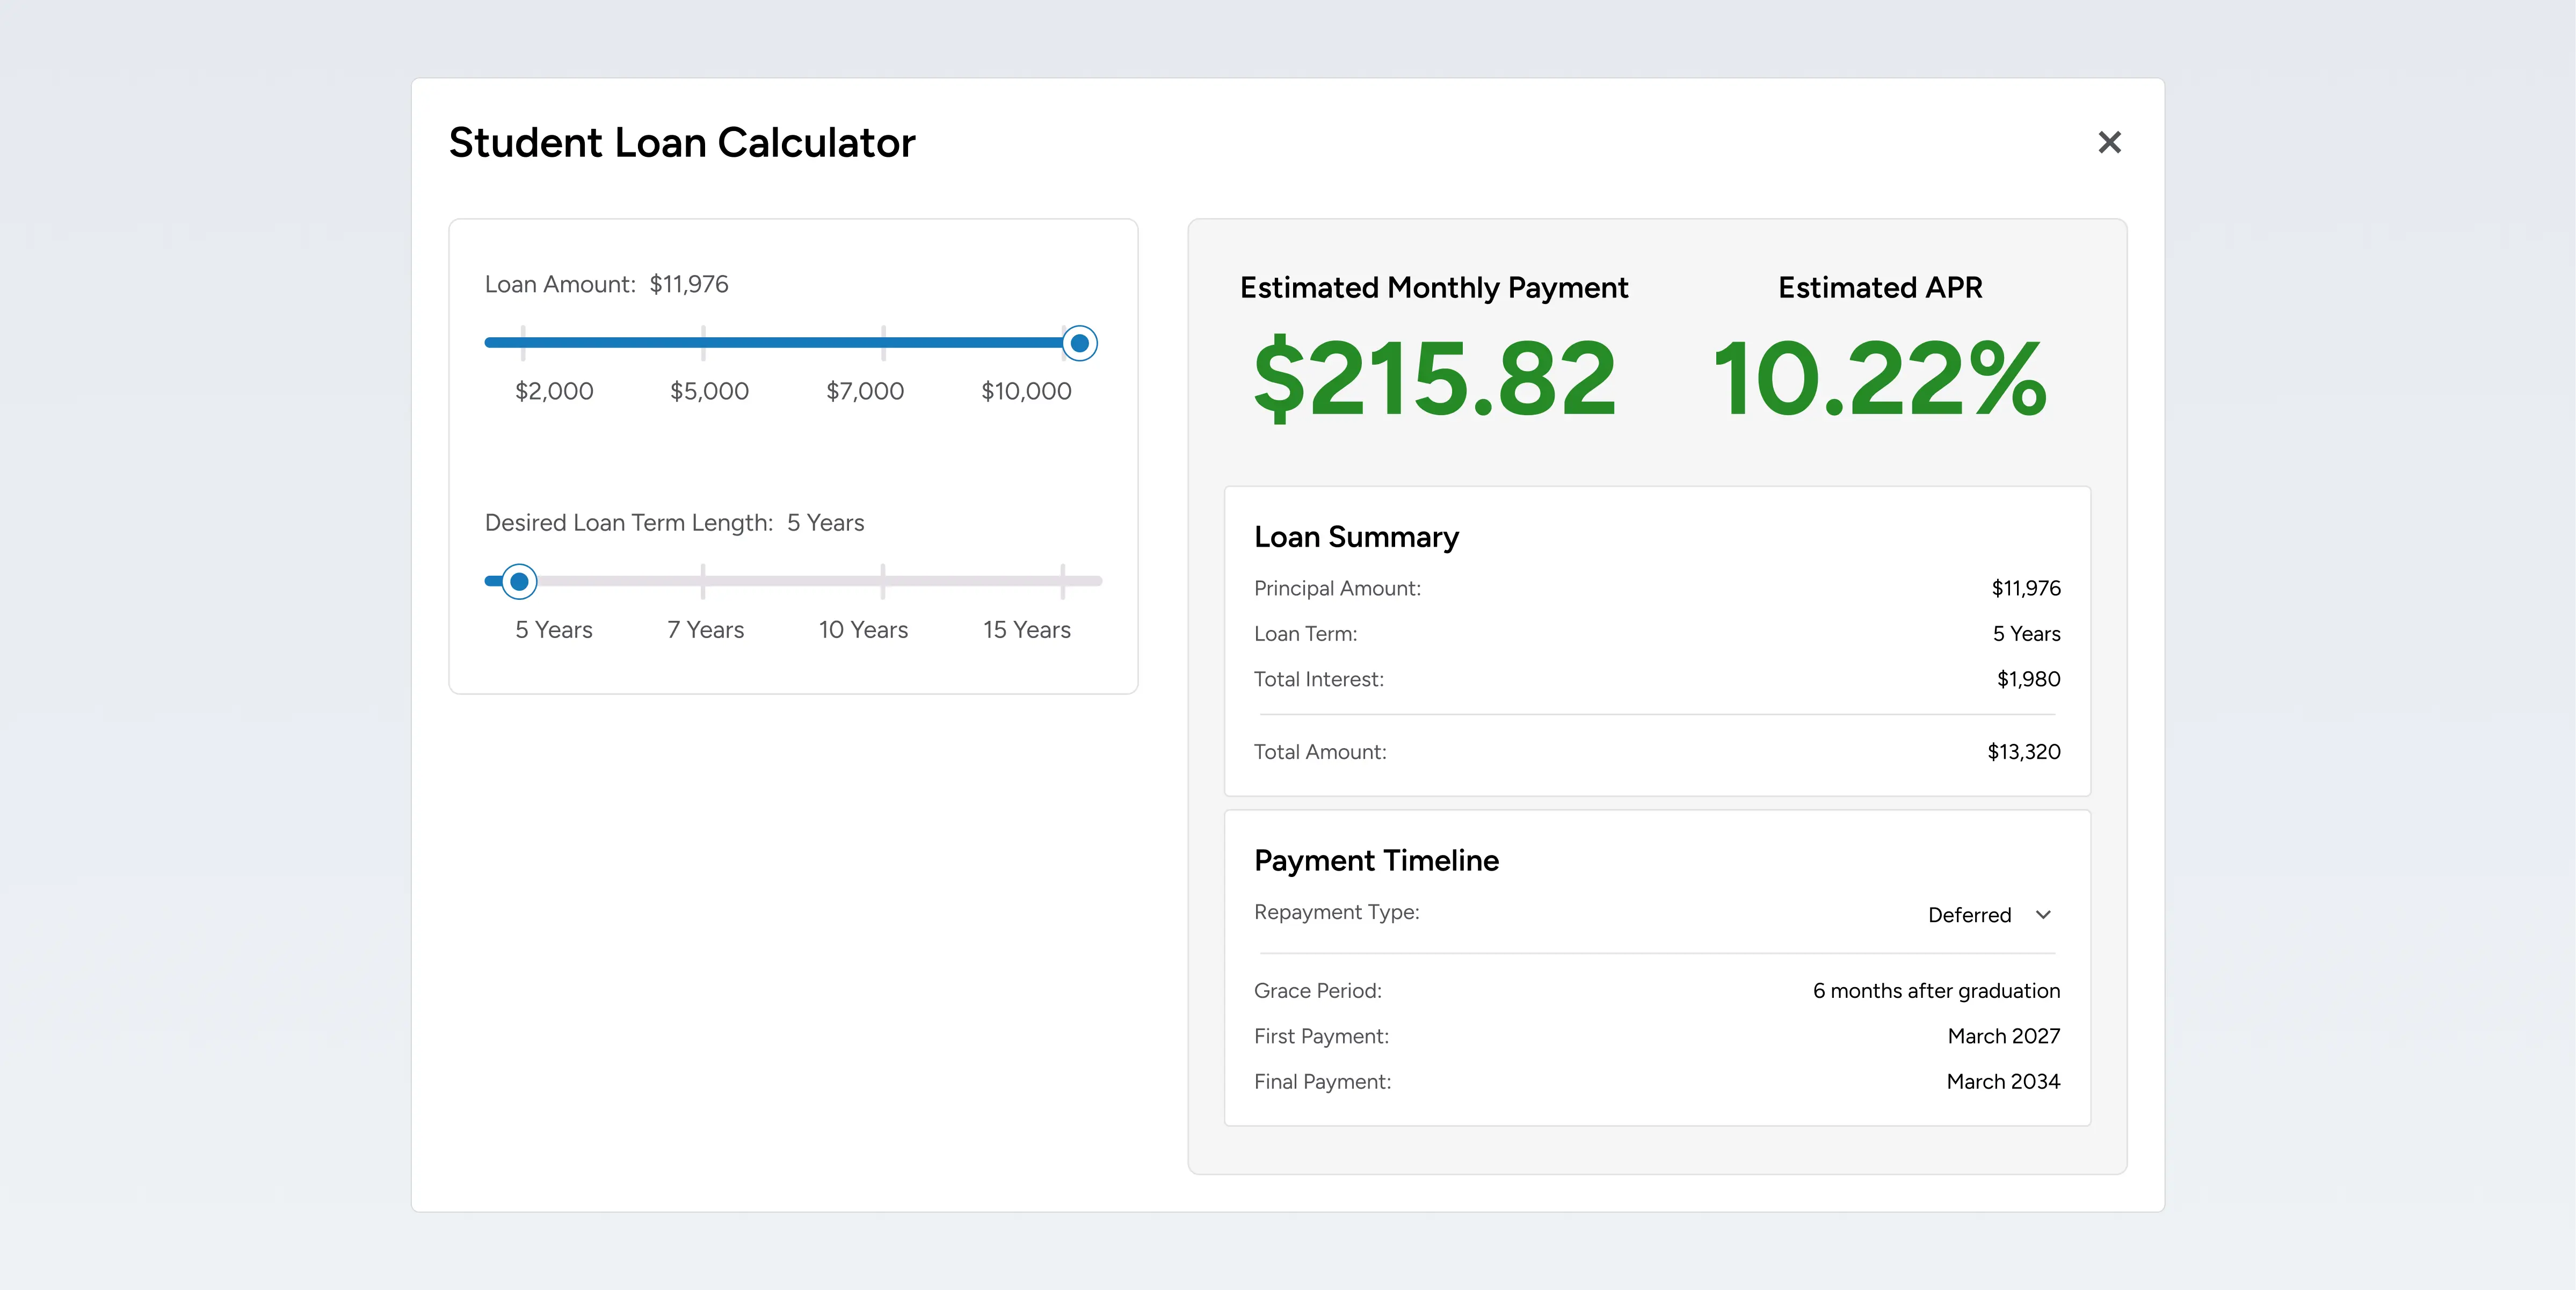The height and width of the screenshot is (1290, 2576).
Task: Select the 5 Years term label
Action: coord(554,630)
